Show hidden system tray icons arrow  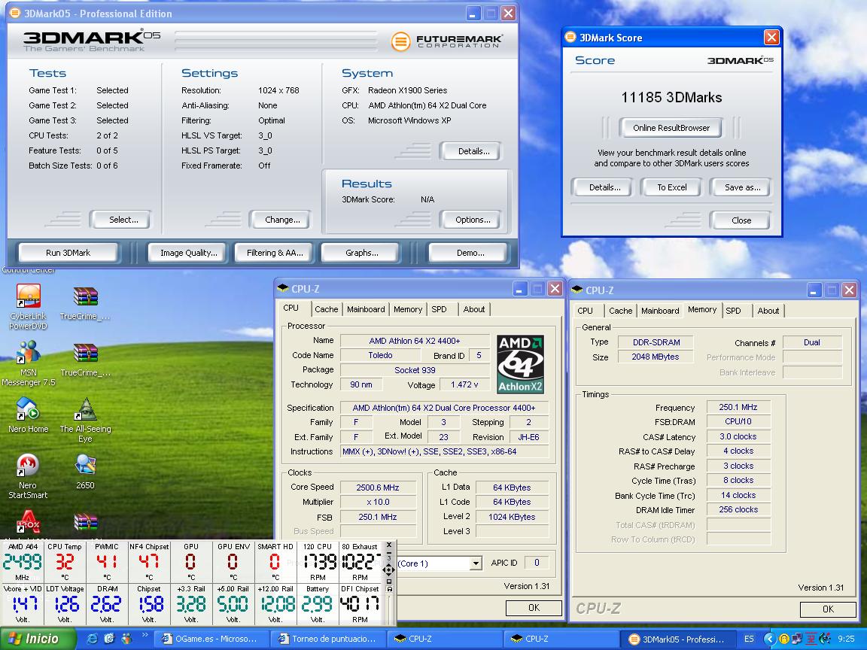769,639
